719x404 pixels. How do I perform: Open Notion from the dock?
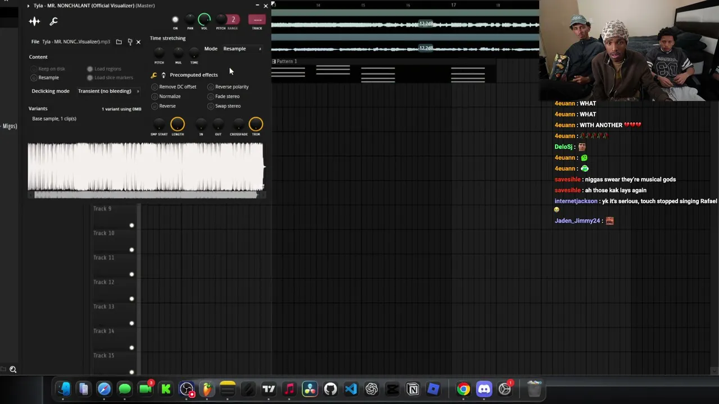point(412,388)
